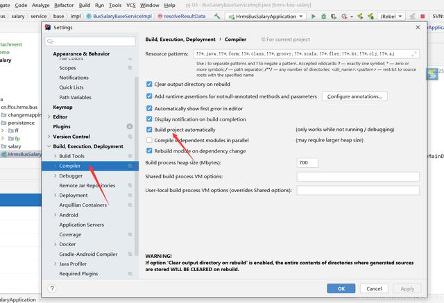Open the VCS menu
The image size is (444, 303).
coord(130,5)
